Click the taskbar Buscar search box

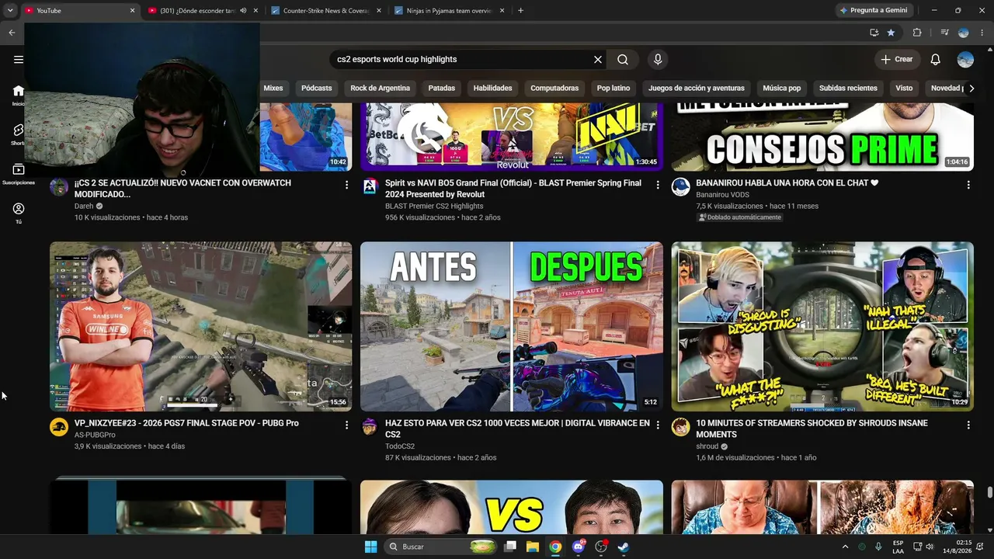tap(440, 547)
